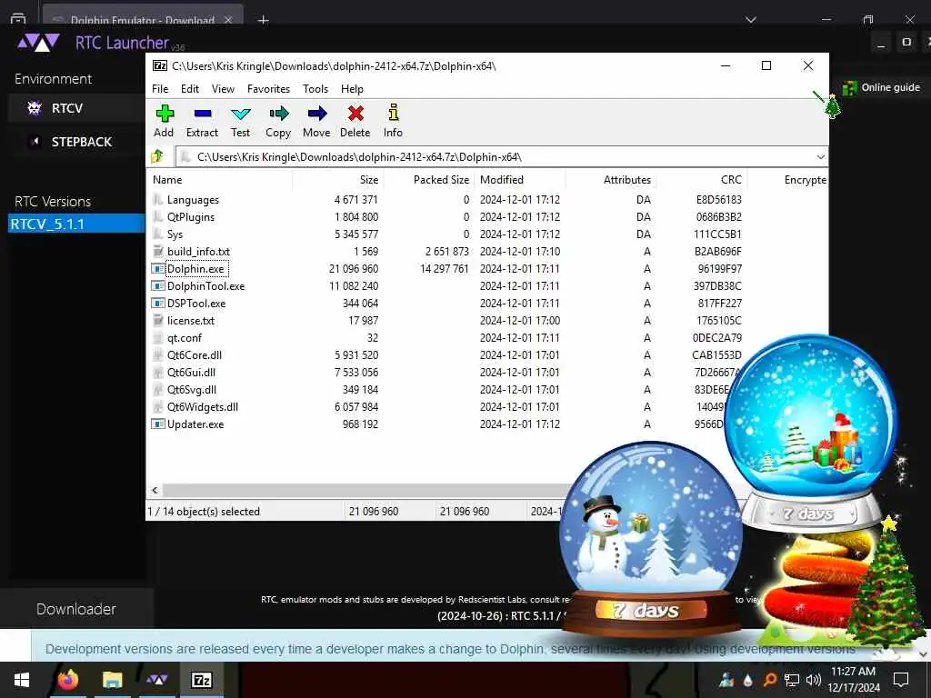Select the qt.conf file name
Image resolution: width=931 pixels, height=698 pixels.
[x=184, y=338]
